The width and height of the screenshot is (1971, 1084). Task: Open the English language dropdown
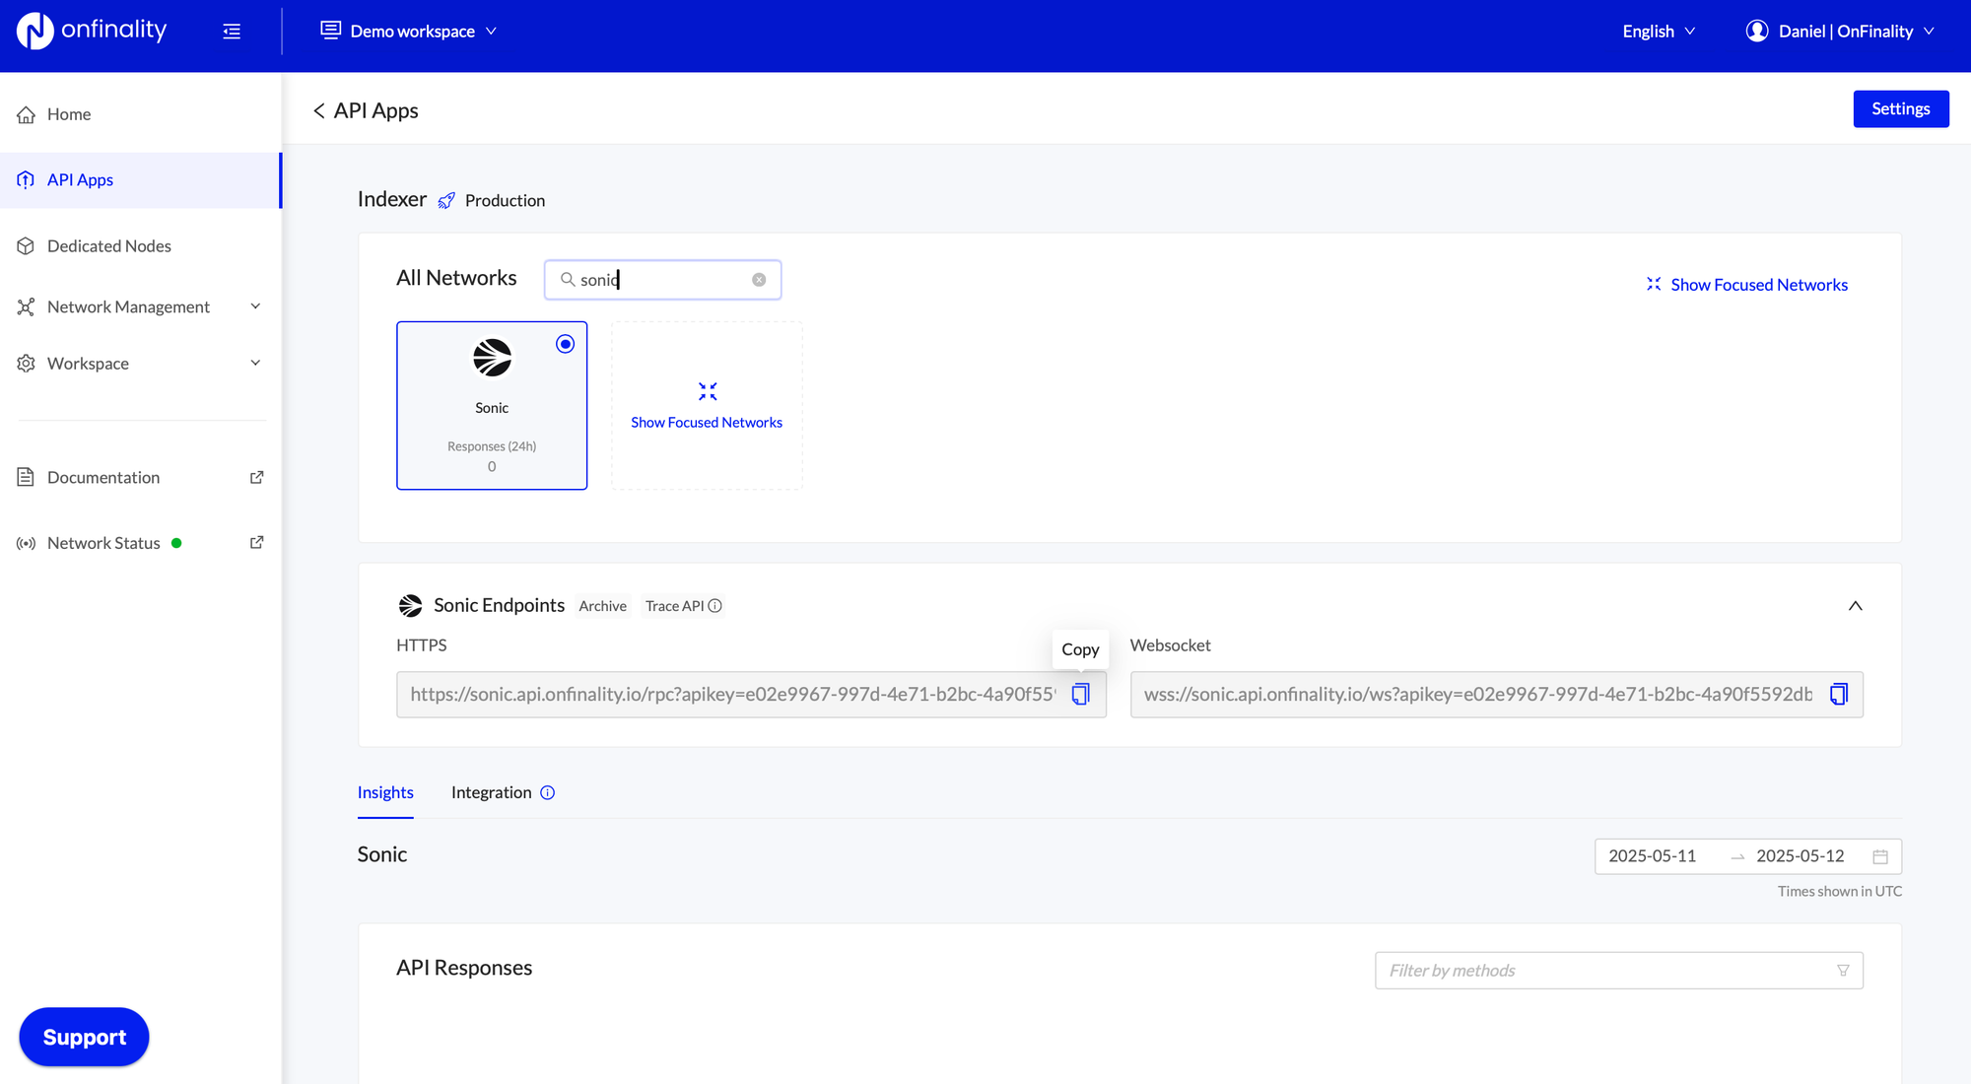tap(1658, 31)
